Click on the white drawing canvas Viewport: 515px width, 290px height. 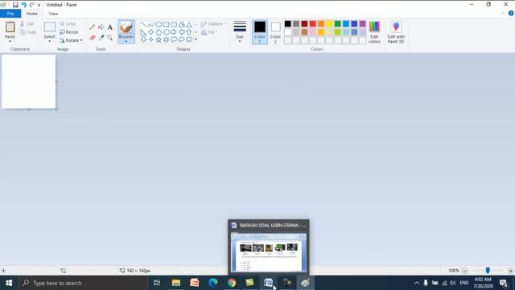click(x=29, y=81)
